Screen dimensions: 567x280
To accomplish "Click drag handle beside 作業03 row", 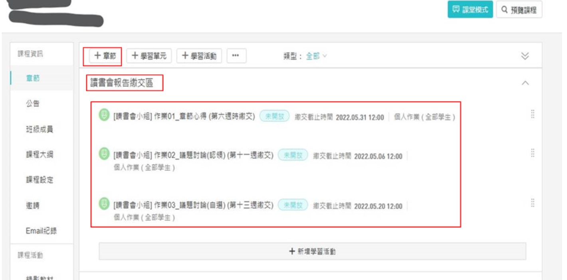I will 532,203.
